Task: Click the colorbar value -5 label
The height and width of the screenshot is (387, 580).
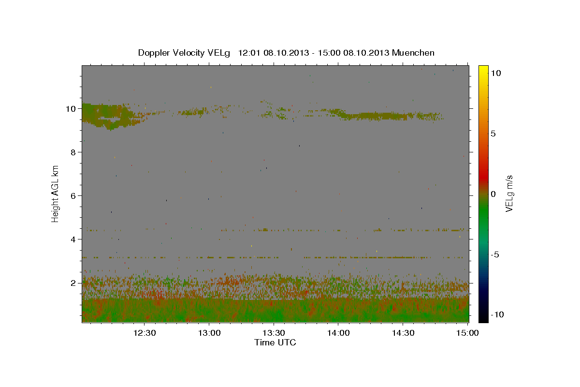Action: tap(495, 254)
